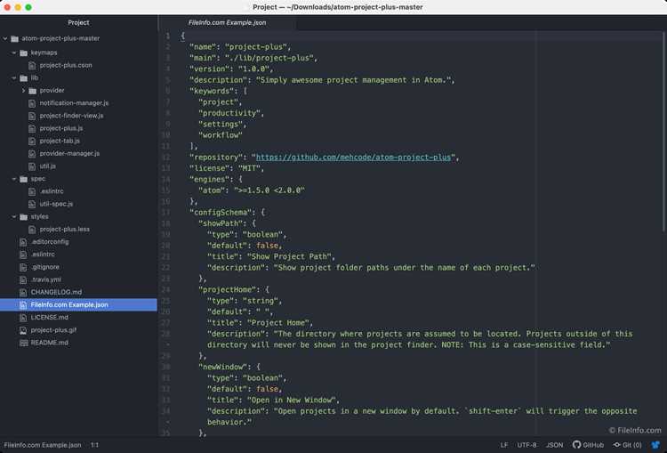Open CHANGELOG.md file
The width and height of the screenshot is (667, 453).
pyautogui.click(x=56, y=293)
